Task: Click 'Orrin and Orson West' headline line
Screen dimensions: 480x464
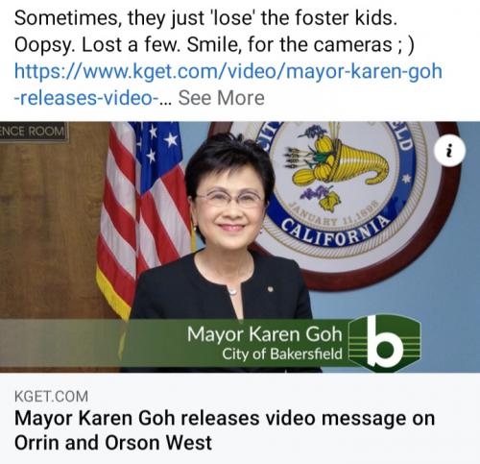Action: point(113,443)
